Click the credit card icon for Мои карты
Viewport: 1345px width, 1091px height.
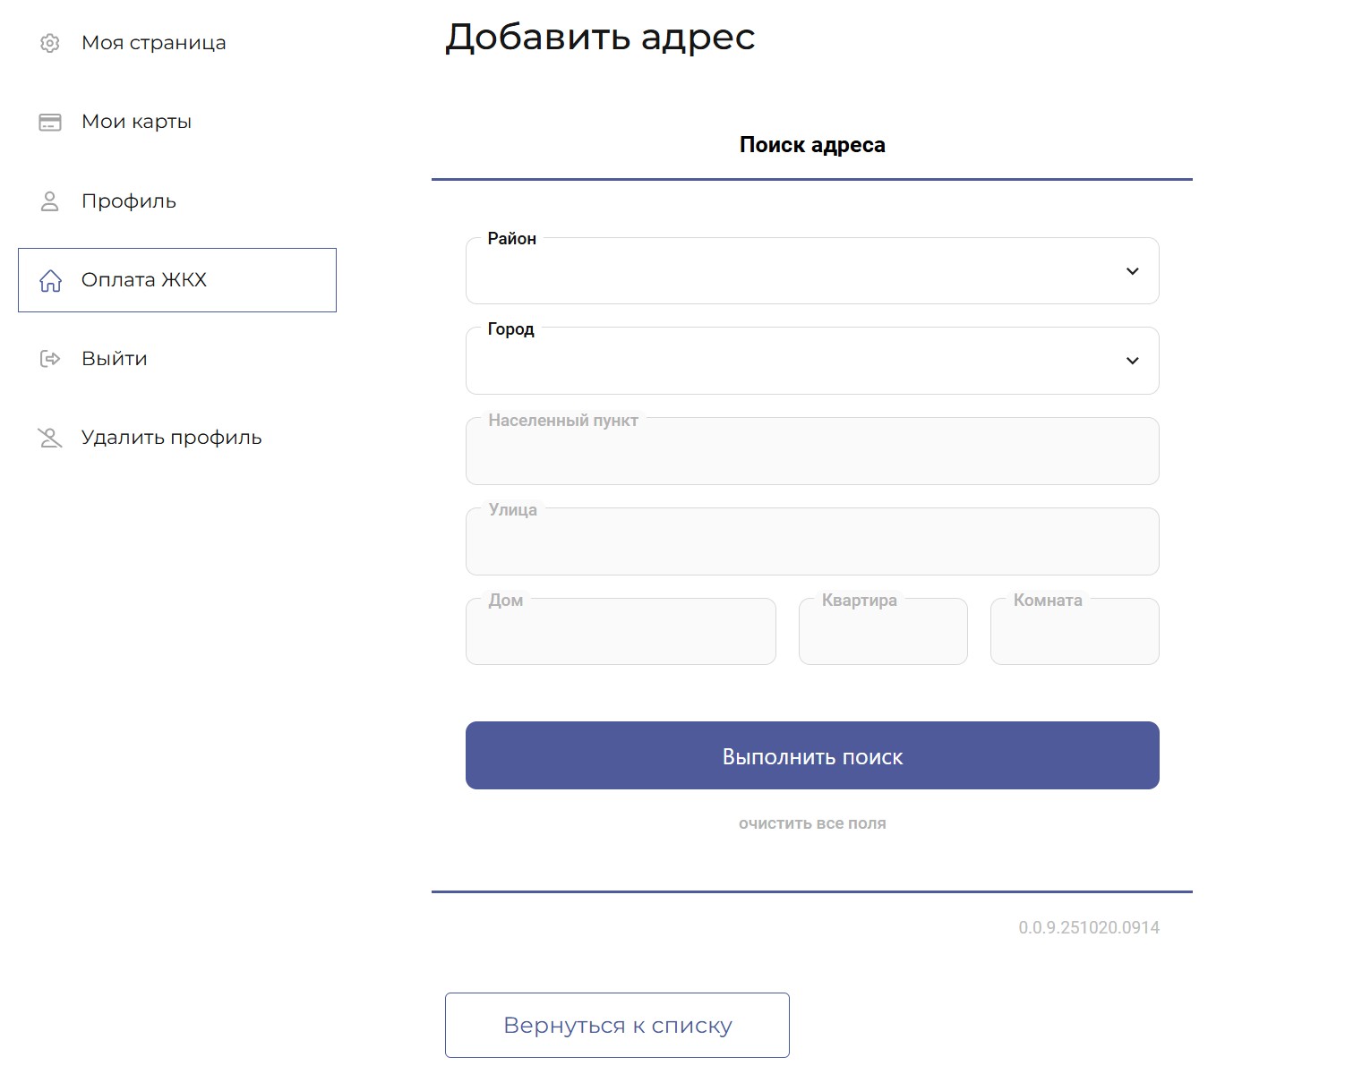point(50,123)
